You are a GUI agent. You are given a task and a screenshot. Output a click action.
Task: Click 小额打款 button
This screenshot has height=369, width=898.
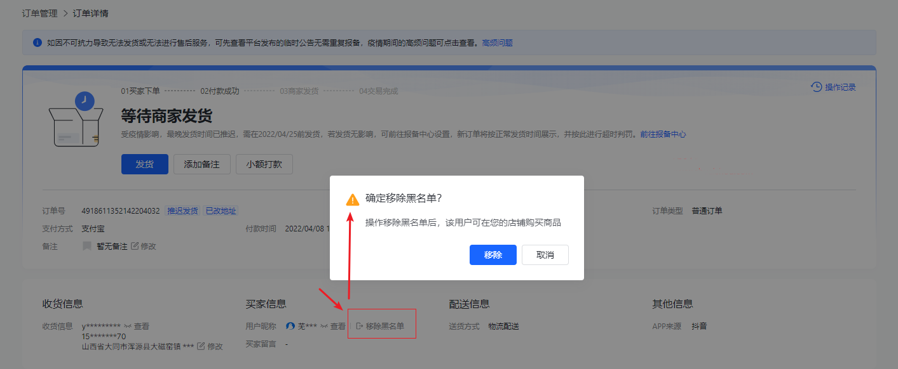pyautogui.click(x=264, y=164)
